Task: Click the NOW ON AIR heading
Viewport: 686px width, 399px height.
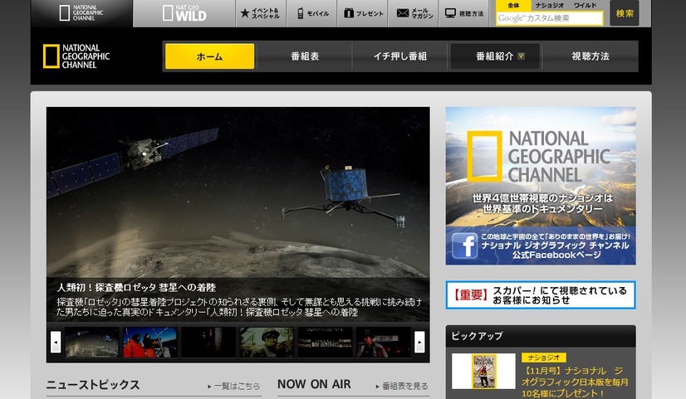Action: point(314,384)
